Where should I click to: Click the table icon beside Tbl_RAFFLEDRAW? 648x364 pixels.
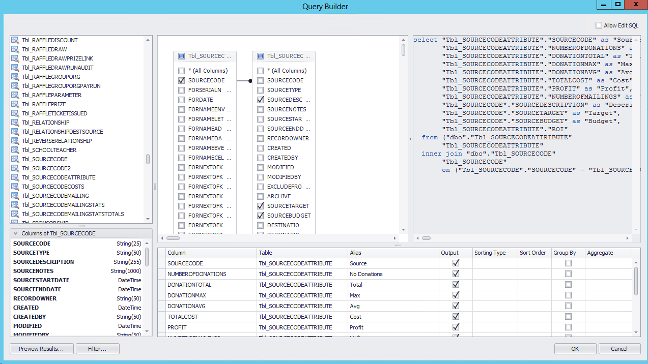(x=15, y=49)
